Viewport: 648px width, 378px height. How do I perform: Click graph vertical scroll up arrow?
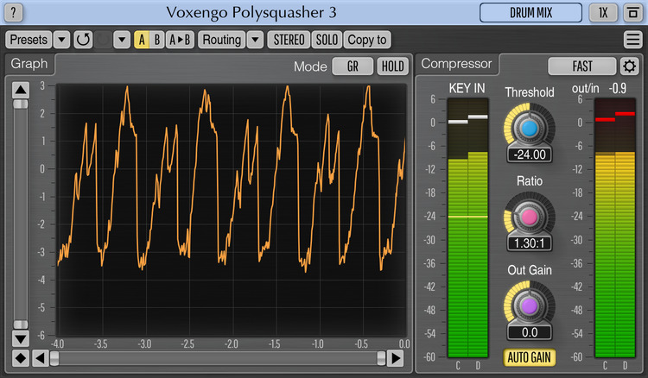[20, 90]
